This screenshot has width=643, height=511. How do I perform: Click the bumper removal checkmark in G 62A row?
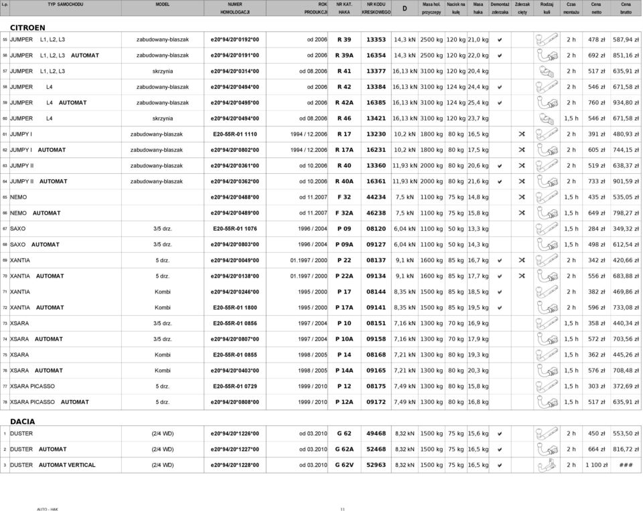500,449
